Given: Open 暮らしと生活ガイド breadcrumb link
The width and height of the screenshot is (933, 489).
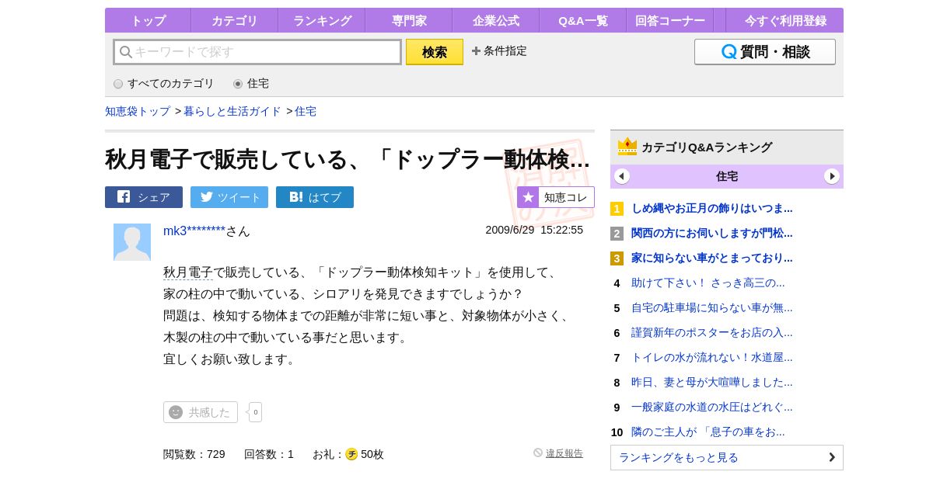Looking at the screenshot, I should 232,111.
